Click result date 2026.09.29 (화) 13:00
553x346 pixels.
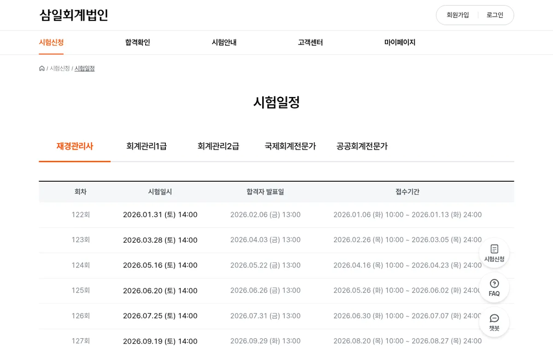pos(265,341)
